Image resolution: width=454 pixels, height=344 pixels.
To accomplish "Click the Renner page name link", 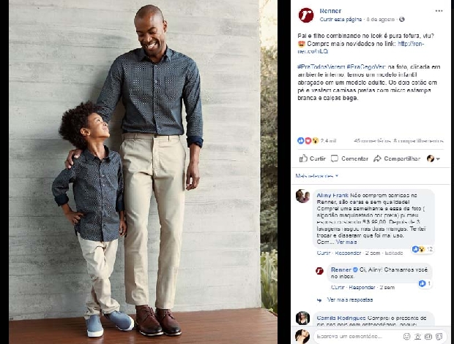I will coord(330,11).
